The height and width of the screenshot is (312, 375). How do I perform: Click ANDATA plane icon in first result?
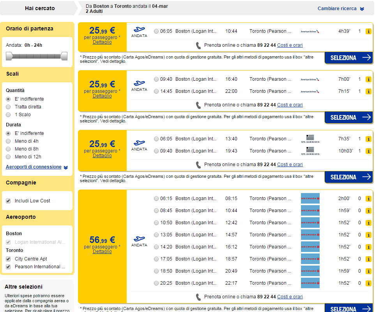(x=139, y=30)
